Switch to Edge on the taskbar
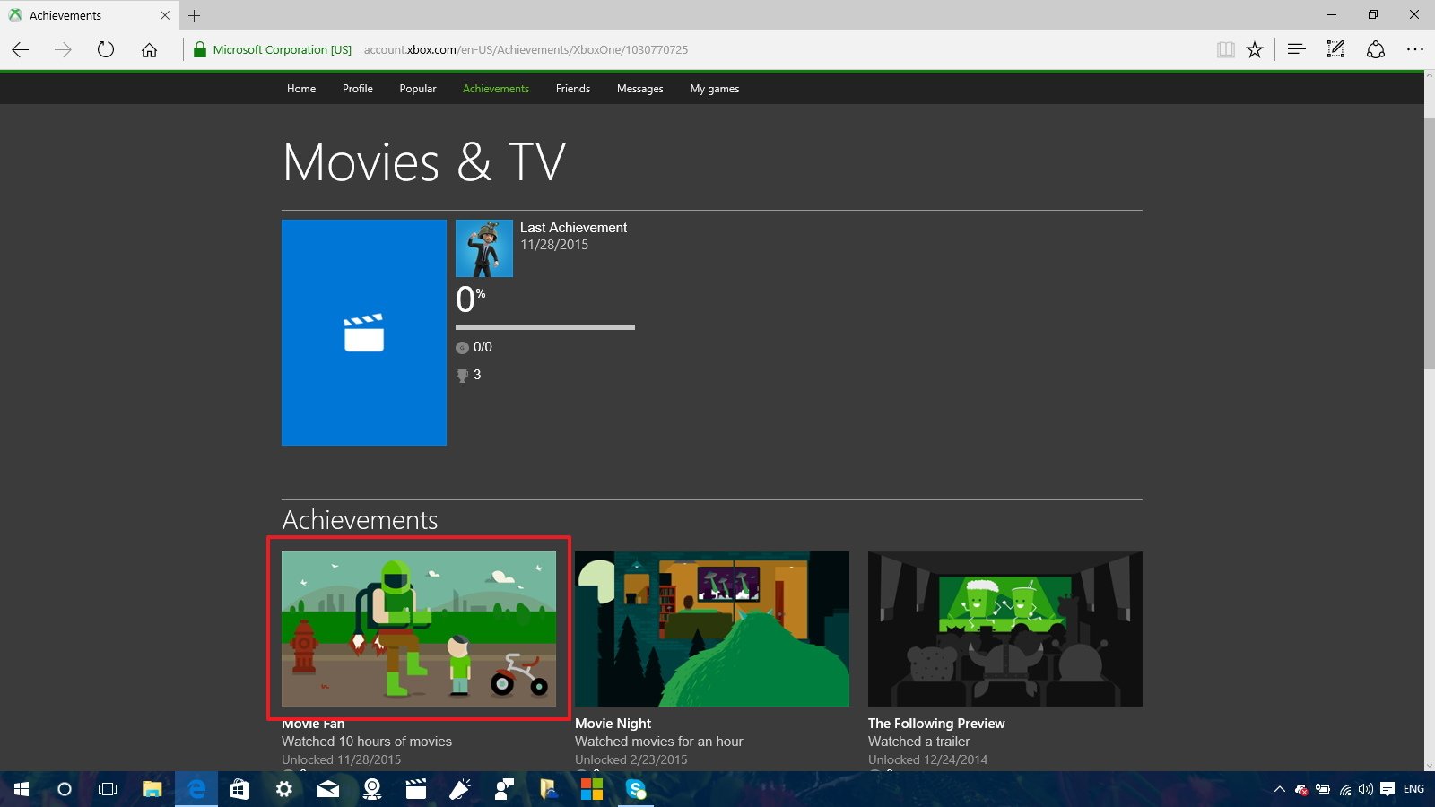This screenshot has width=1435, height=807. 196,789
